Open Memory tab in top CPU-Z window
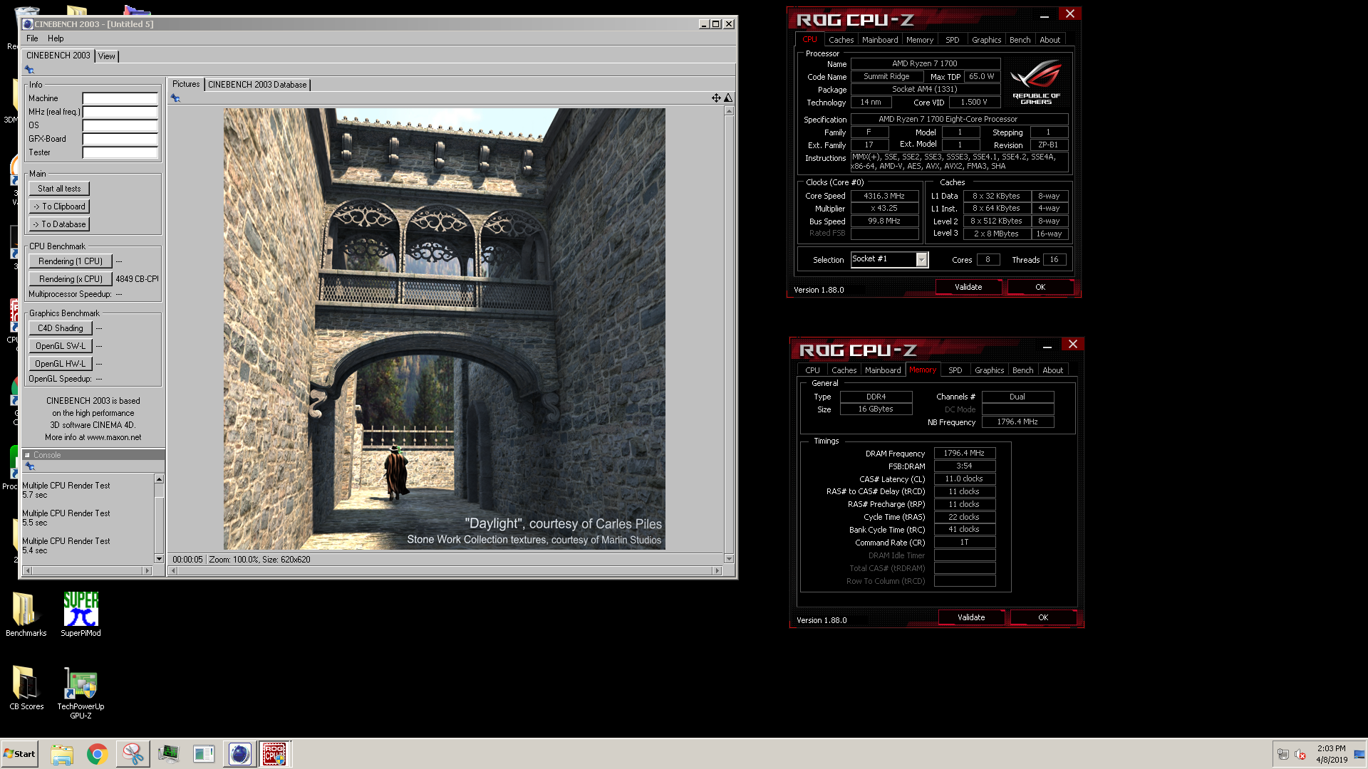Screen dimensions: 1368x769 (920, 40)
